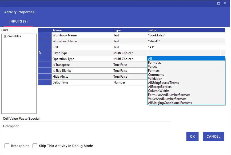Click the Description label
The width and height of the screenshot is (231, 155).
coord(11,126)
